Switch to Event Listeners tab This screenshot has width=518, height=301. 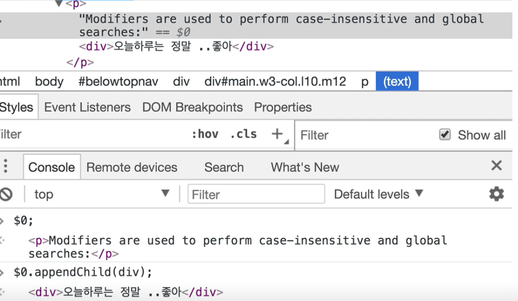click(x=87, y=107)
